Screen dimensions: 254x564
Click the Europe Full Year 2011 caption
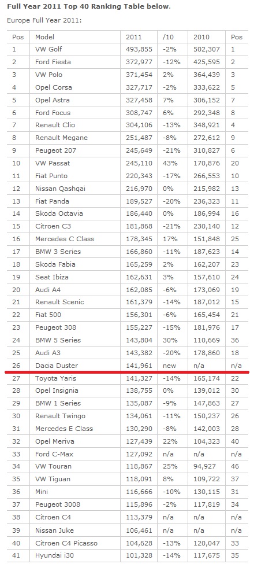tap(44, 20)
